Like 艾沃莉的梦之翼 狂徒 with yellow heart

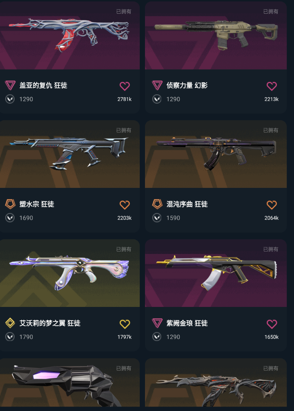[x=125, y=324]
